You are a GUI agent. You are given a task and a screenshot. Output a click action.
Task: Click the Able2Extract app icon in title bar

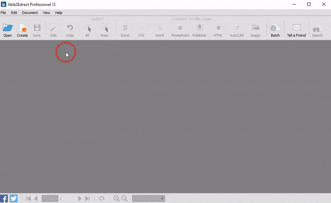[3, 4]
